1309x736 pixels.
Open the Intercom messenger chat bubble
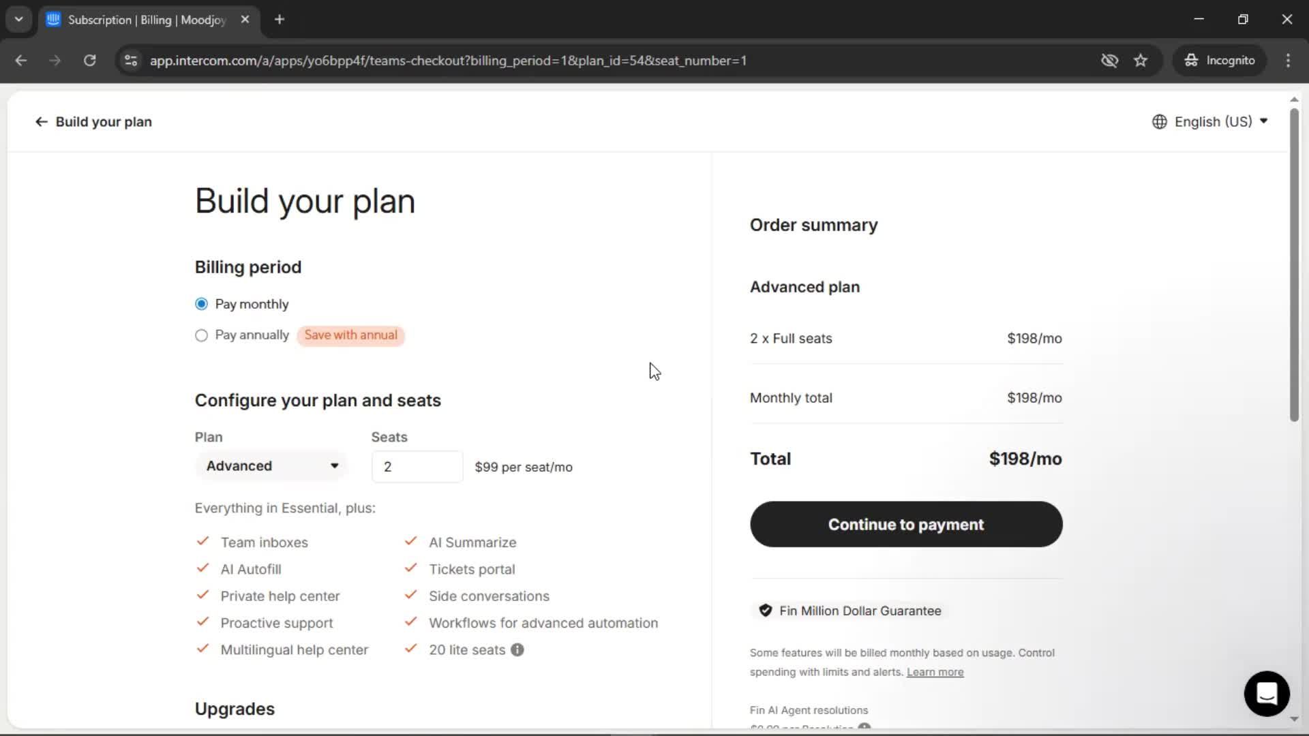coord(1266,694)
